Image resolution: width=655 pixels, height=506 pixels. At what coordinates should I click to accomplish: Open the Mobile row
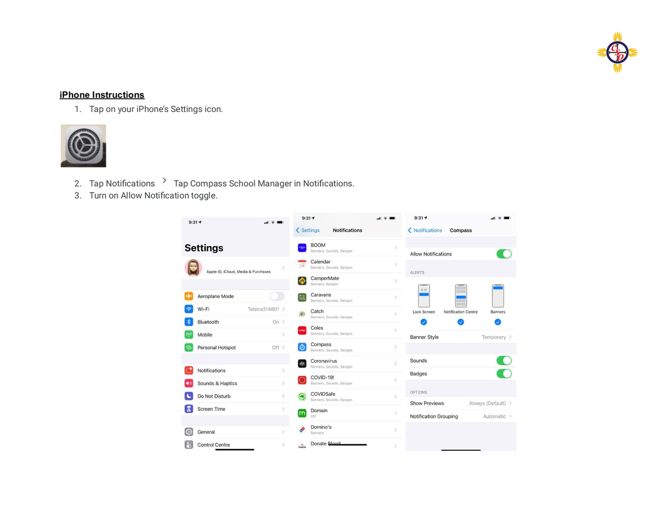click(235, 335)
